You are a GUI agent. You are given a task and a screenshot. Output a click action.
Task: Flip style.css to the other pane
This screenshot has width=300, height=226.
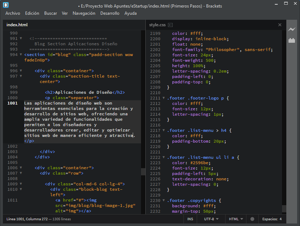click(170, 25)
